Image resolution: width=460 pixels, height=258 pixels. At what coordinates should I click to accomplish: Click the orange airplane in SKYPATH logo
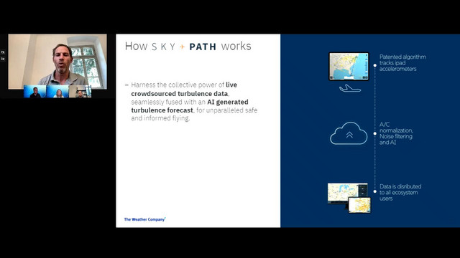point(182,47)
